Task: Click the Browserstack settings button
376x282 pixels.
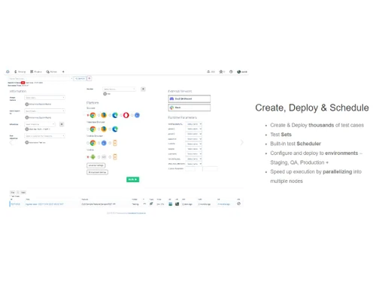Action: (x=97, y=172)
